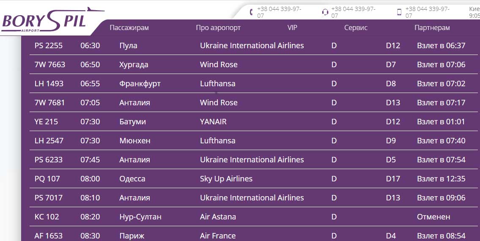The height and width of the screenshot is (241, 480).
Task: Open the Про аэропорт menu
Action: (x=218, y=27)
